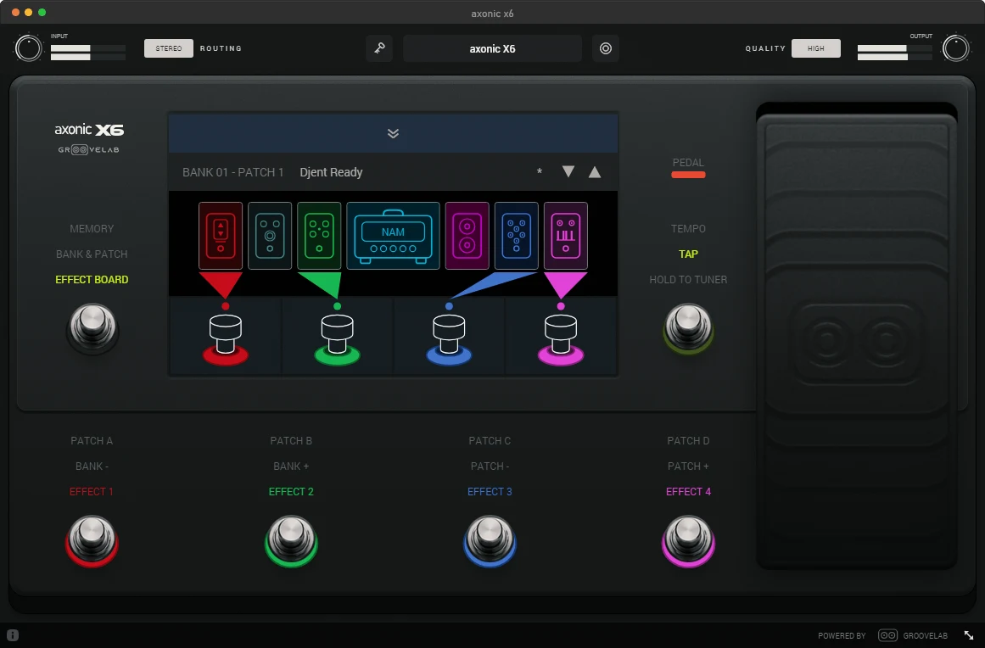Image resolution: width=985 pixels, height=648 pixels.
Task: Click the PATCH B label
Action: click(291, 441)
